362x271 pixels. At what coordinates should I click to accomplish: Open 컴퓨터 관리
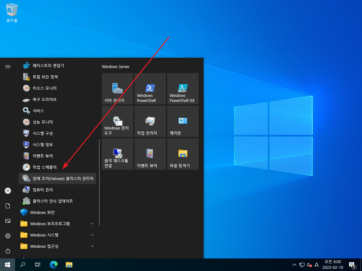pyautogui.click(x=58, y=190)
